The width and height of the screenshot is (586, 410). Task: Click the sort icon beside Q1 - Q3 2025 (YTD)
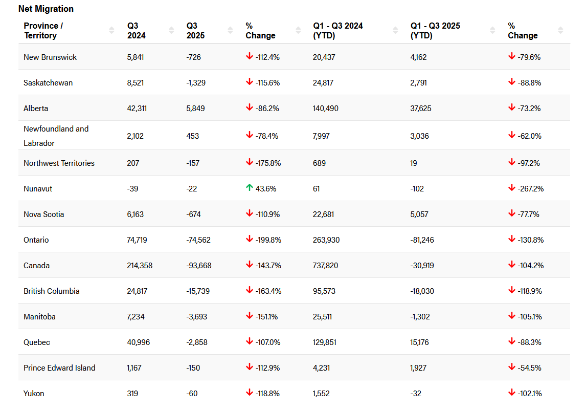tap(492, 30)
